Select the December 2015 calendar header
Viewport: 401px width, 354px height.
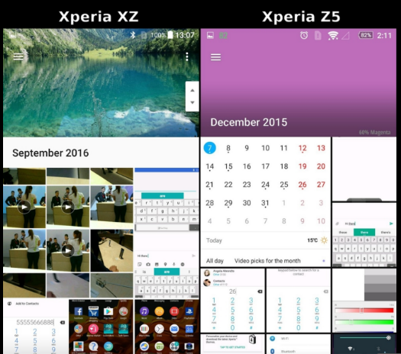248,122
